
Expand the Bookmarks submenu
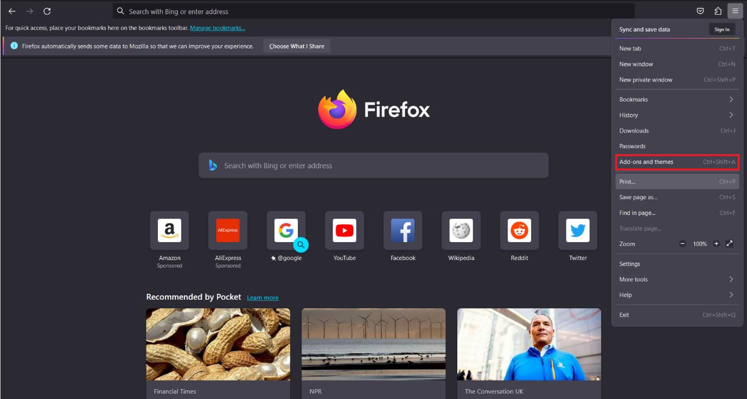pyautogui.click(x=677, y=99)
